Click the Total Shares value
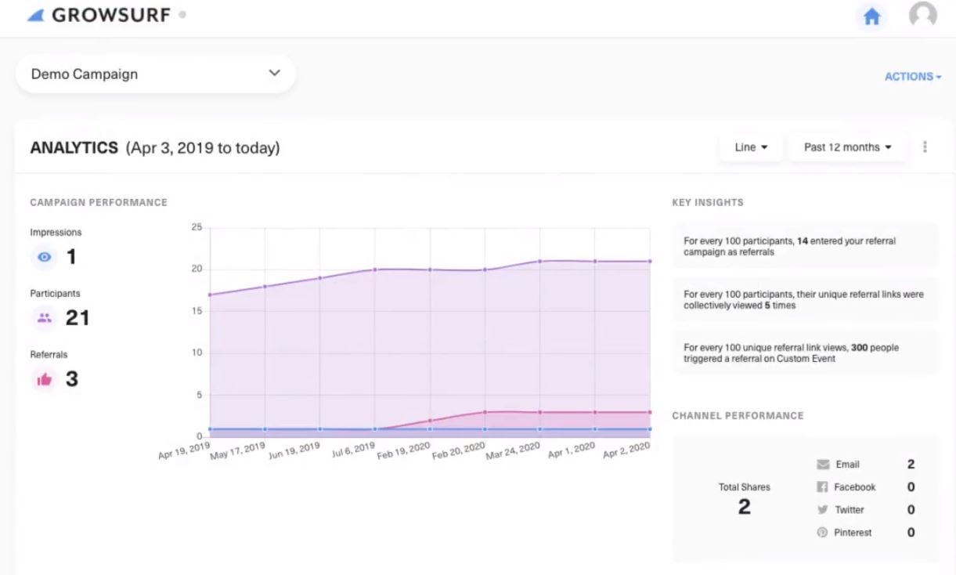The image size is (956, 575). (745, 505)
